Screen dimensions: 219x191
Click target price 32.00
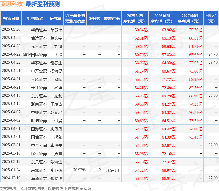[213, 145]
